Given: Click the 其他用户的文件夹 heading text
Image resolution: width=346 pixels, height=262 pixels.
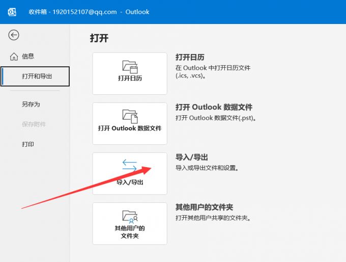Looking at the screenshot, I should pyautogui.click(x=204, y=207).
